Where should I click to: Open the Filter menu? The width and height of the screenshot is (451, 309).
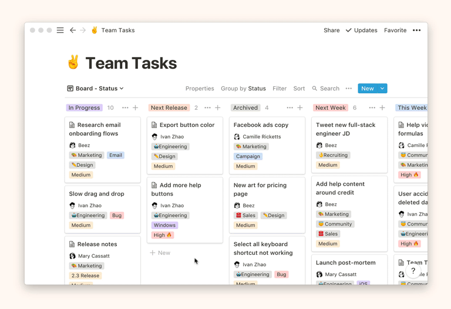click(280, 89)
